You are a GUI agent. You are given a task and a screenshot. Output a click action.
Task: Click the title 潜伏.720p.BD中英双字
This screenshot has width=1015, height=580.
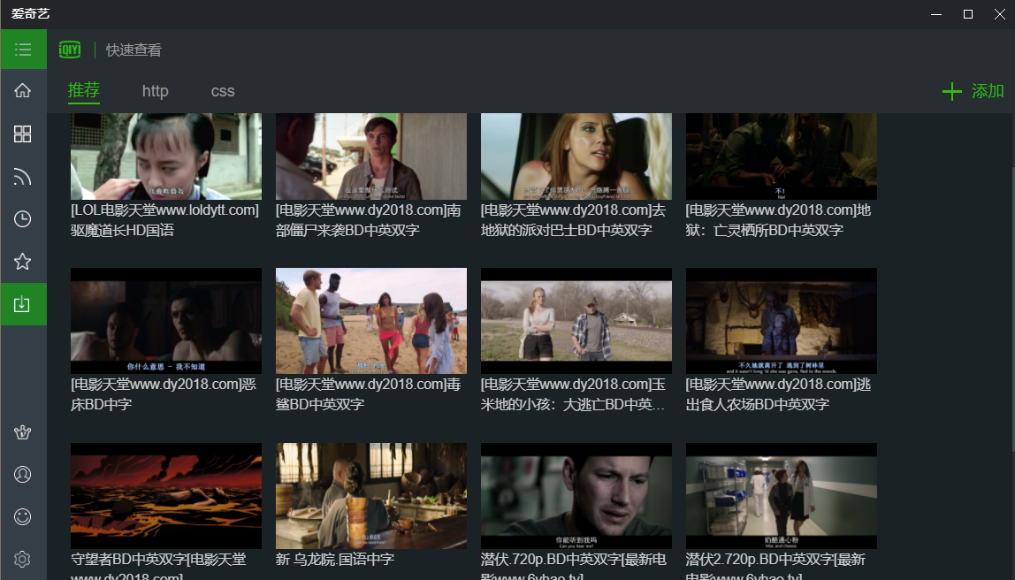(574, 565)
